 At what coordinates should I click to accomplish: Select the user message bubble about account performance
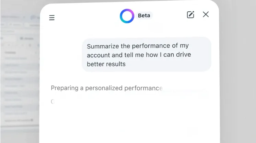pos(146,54)
